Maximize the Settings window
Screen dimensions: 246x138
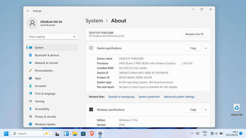click(202, 10)
